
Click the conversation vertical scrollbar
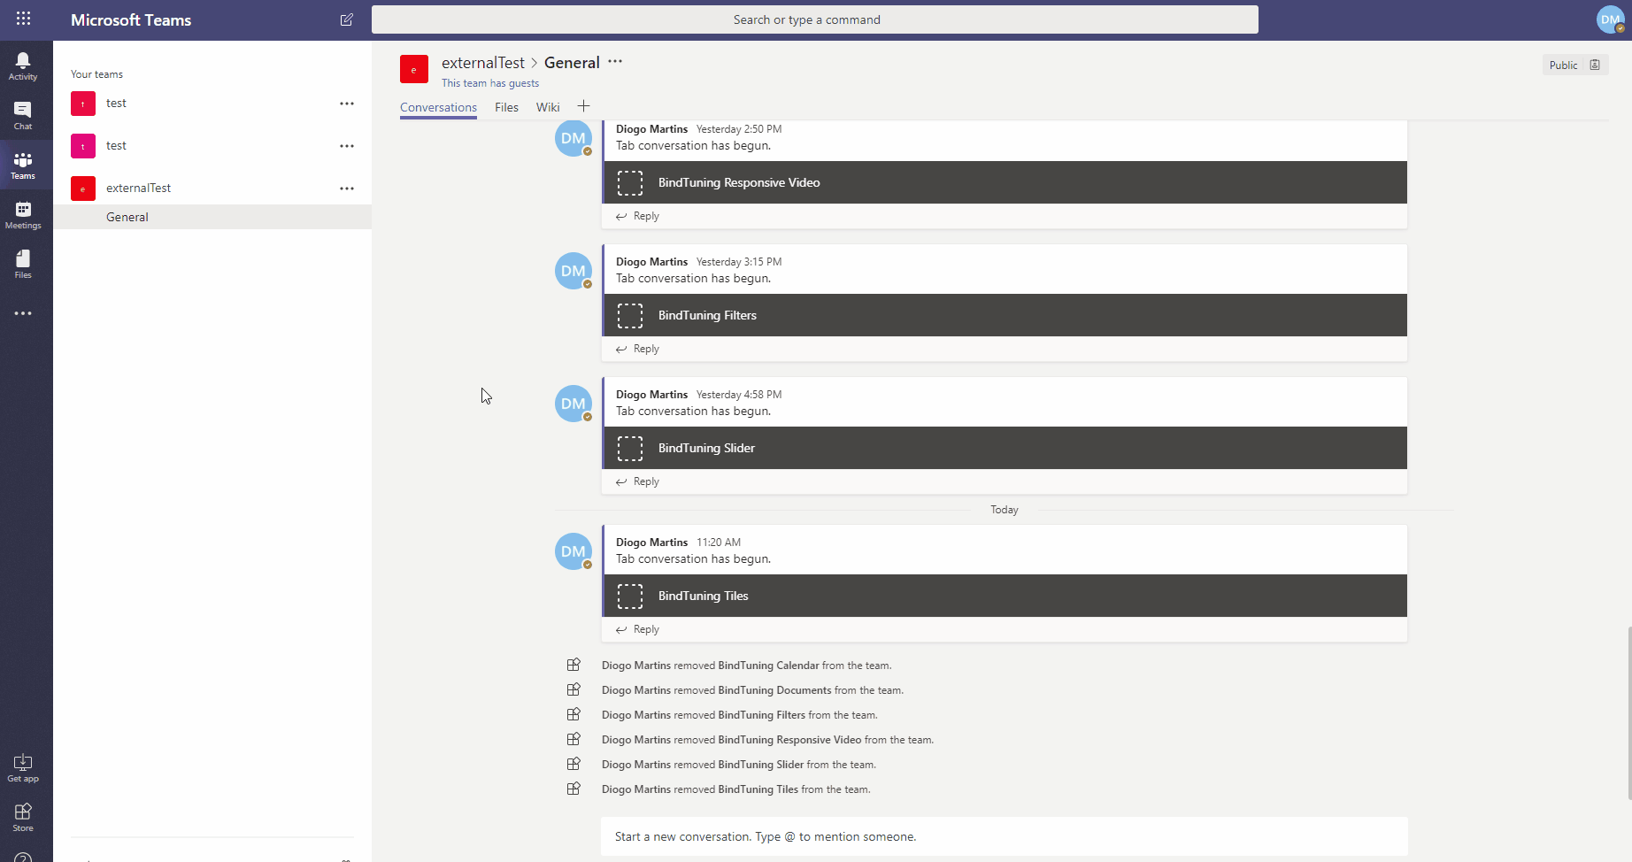coord(1628,713)
